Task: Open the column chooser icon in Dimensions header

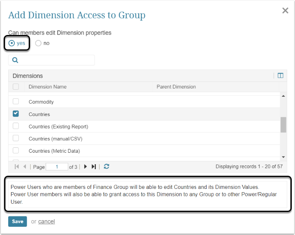Action: click(281, 76)
